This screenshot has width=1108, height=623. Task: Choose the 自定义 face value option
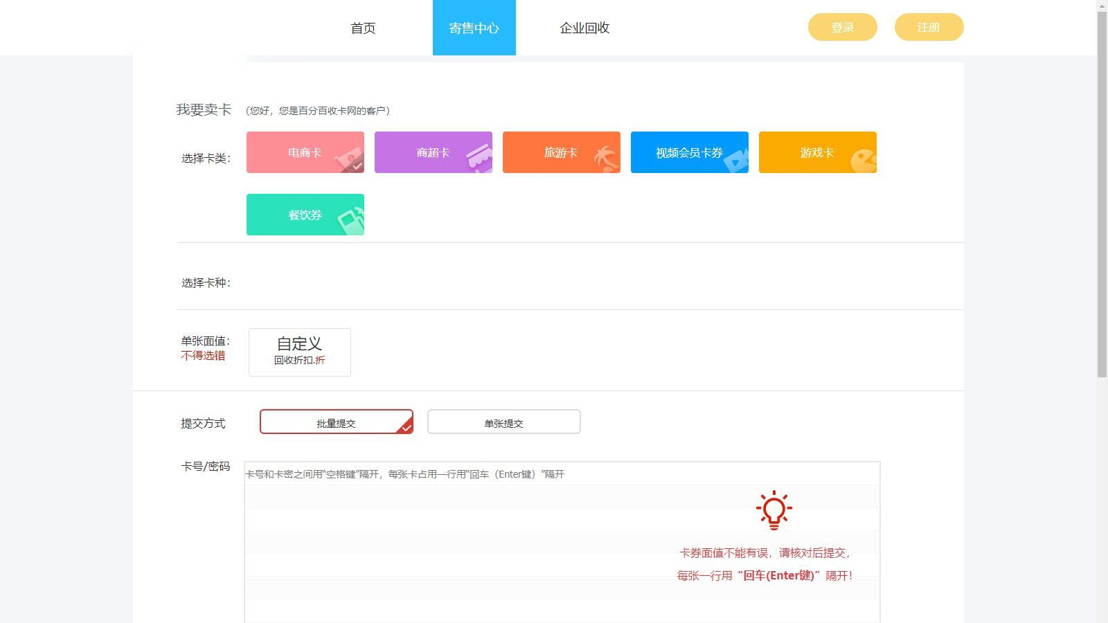[299, 352]
